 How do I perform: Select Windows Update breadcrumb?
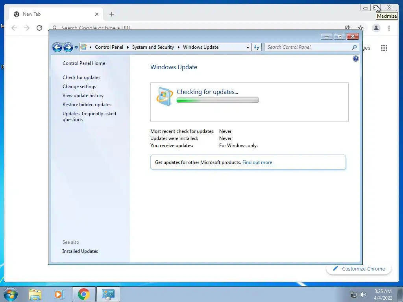click(x=201, y=47)
